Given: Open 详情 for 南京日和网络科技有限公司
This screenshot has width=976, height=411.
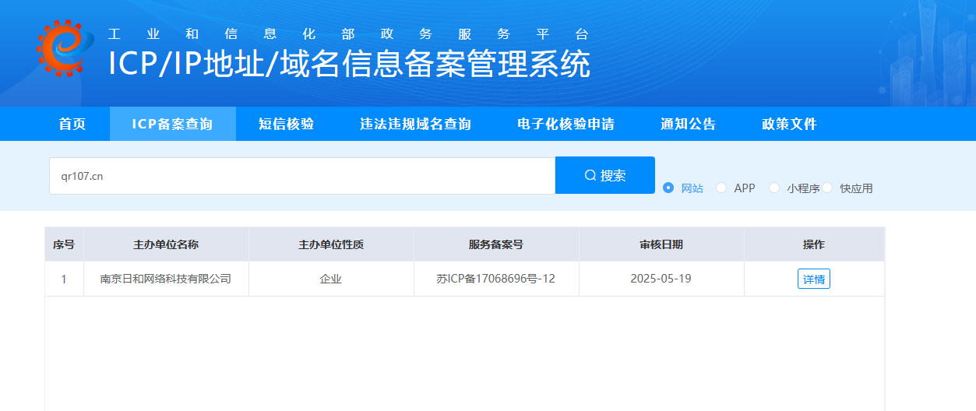Looking at the screenshot, I should (x=814, y=279).
